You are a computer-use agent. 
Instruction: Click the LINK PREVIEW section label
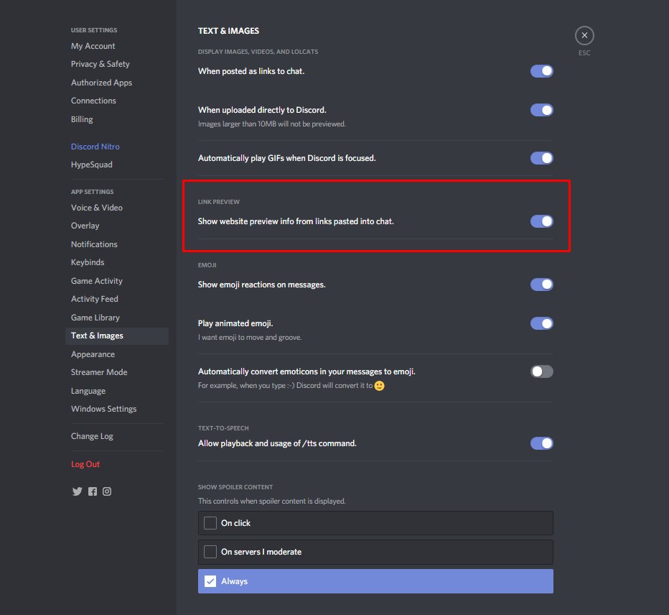pyautogui.click(x=219, y=202)
